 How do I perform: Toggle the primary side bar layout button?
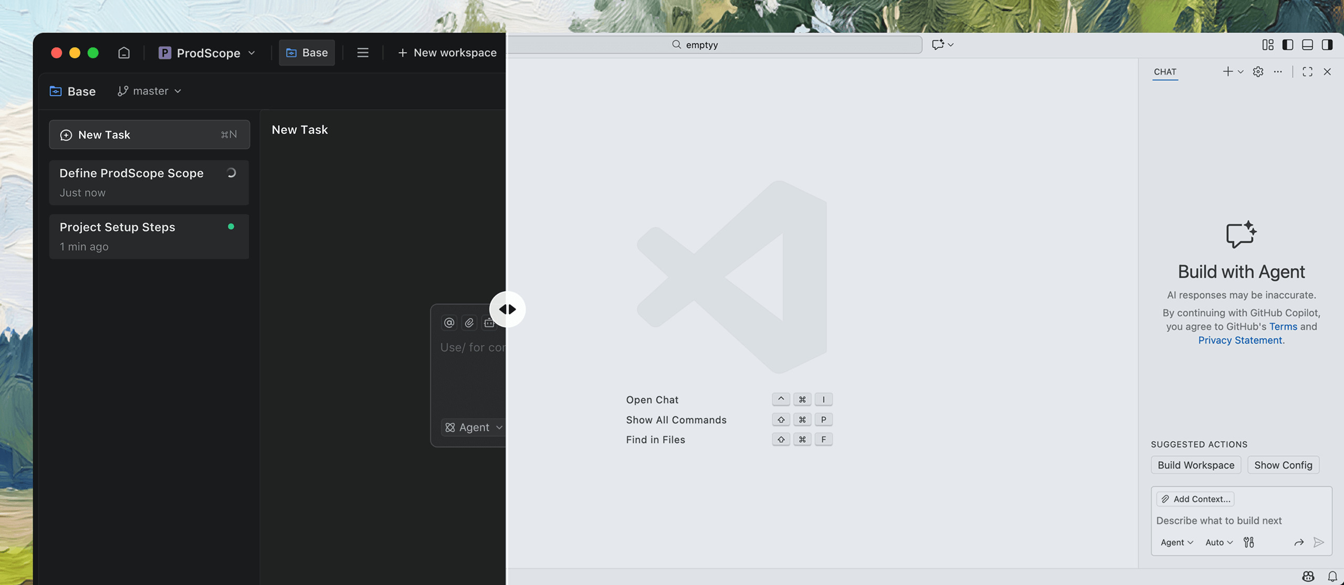[x=1287, y=45]
